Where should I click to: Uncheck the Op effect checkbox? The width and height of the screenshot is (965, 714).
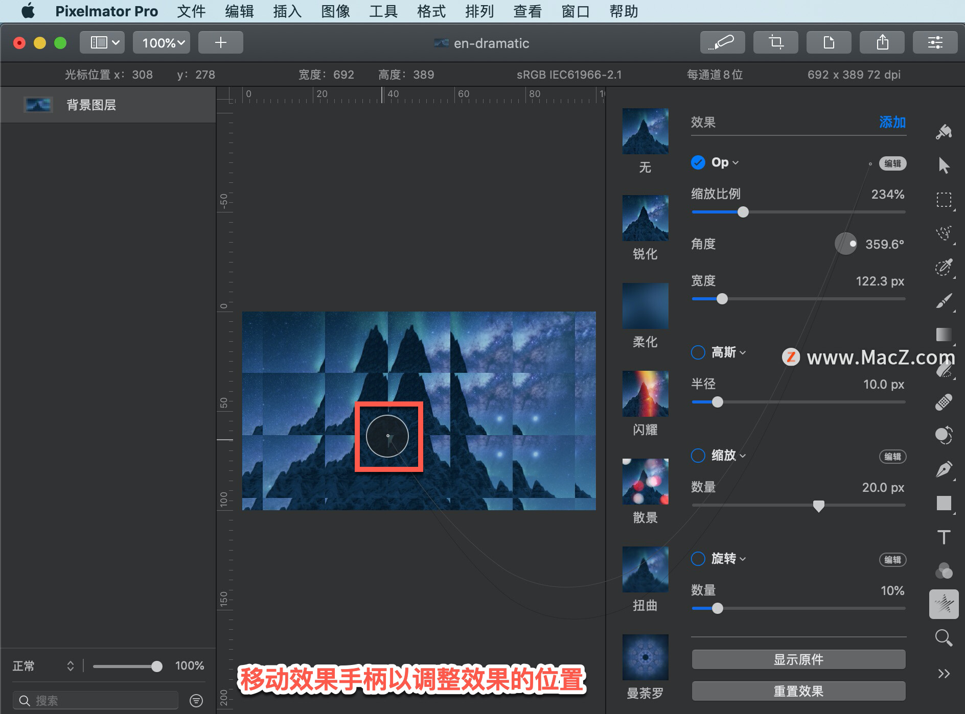coord(698,162)
